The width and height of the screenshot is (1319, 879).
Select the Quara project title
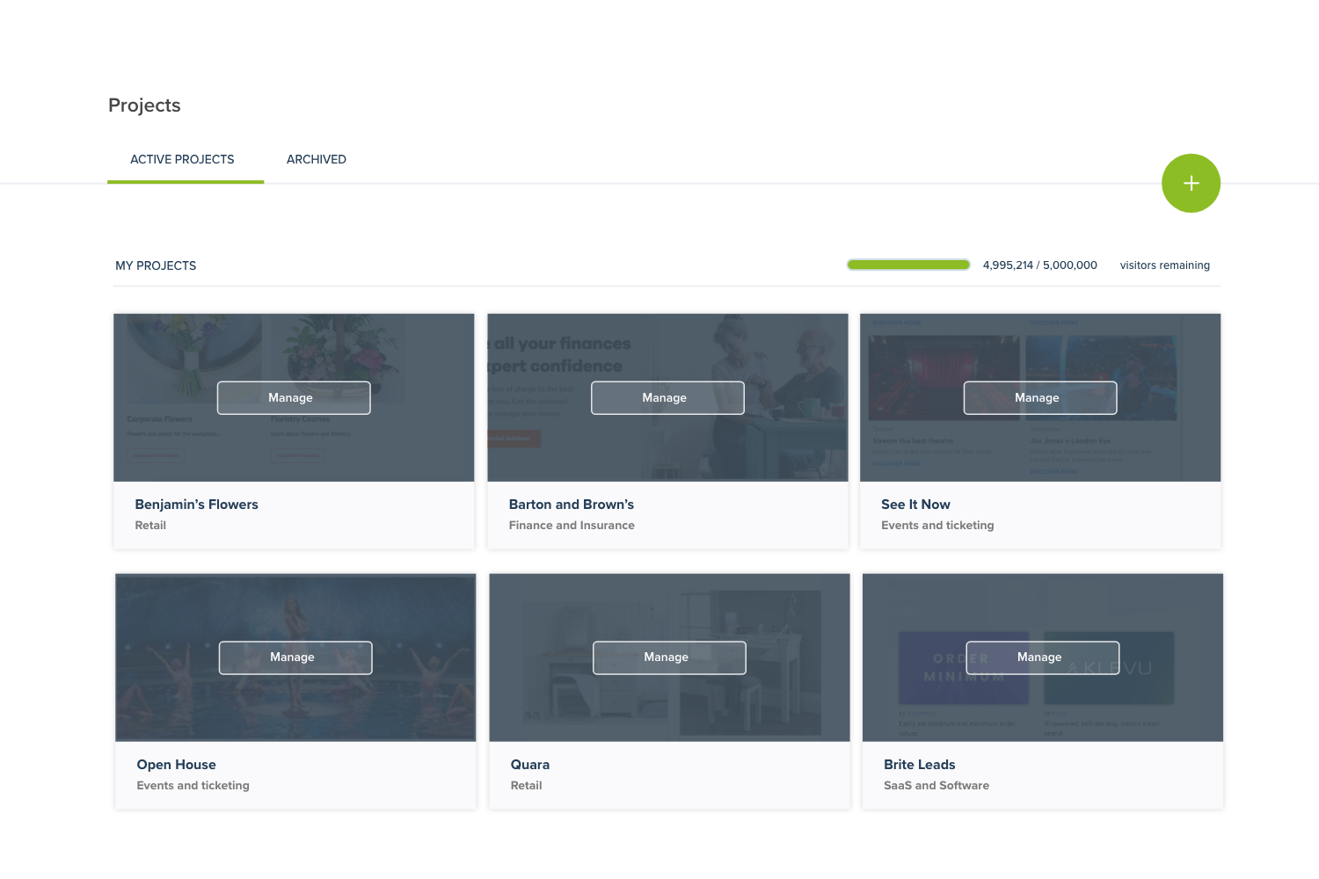point(530,765)
